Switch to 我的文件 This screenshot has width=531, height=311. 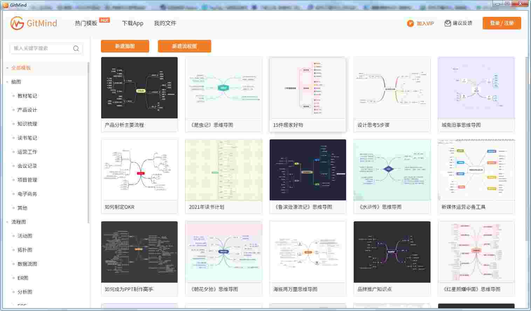(x=165, y=23)
